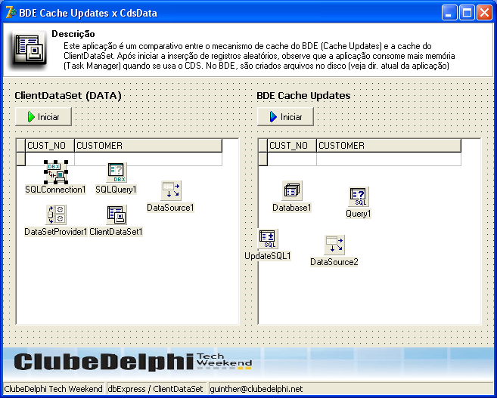Click status bar panel 'dbExpress / ClientDataSet'
The height and width of the screenshot is (398, 497).
pos(155,388)
